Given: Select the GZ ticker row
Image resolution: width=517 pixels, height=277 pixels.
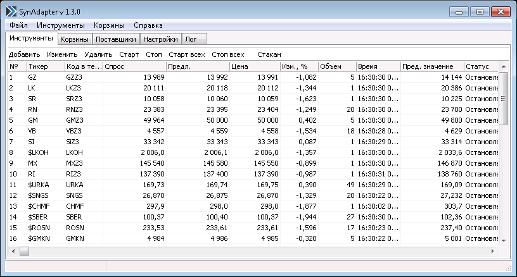Looking at the screenshot, I should [x=253, y=77].
